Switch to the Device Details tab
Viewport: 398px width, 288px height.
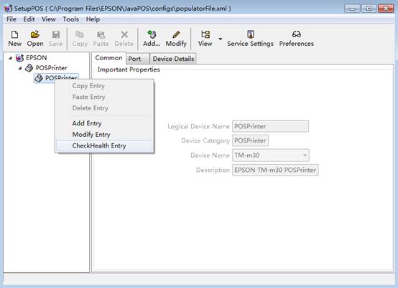tap(173, 59)
